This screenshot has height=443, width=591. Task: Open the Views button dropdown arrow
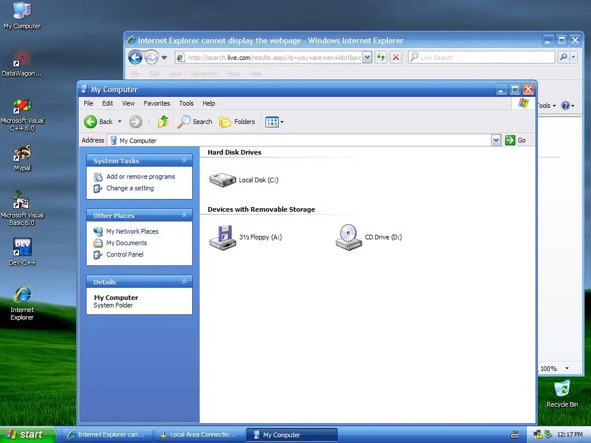point(282,122)
